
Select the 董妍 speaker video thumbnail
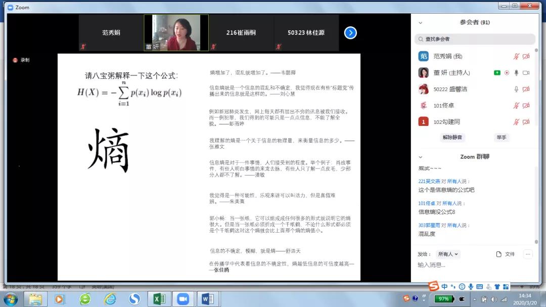tap(176, 32)
